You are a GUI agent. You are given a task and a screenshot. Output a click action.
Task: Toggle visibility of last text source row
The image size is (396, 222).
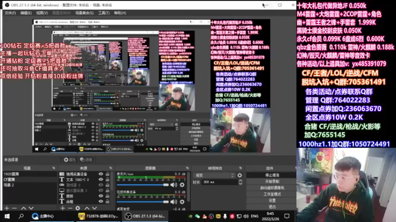(x=101, y=201)
